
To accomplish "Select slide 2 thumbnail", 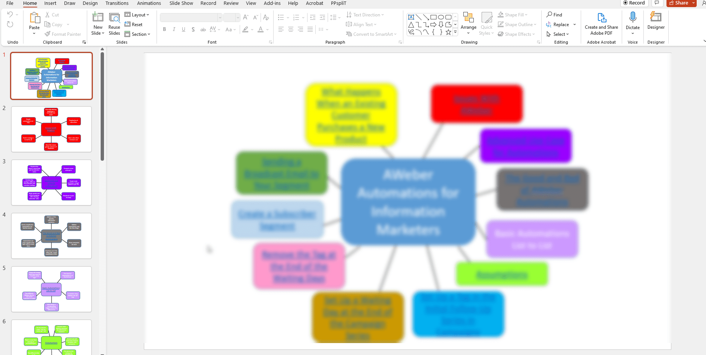I will [51, 129].
